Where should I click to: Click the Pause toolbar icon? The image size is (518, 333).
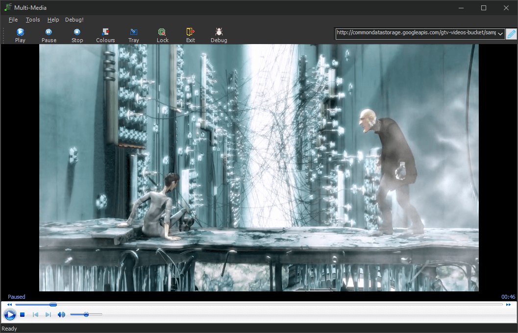click(49, 32)
